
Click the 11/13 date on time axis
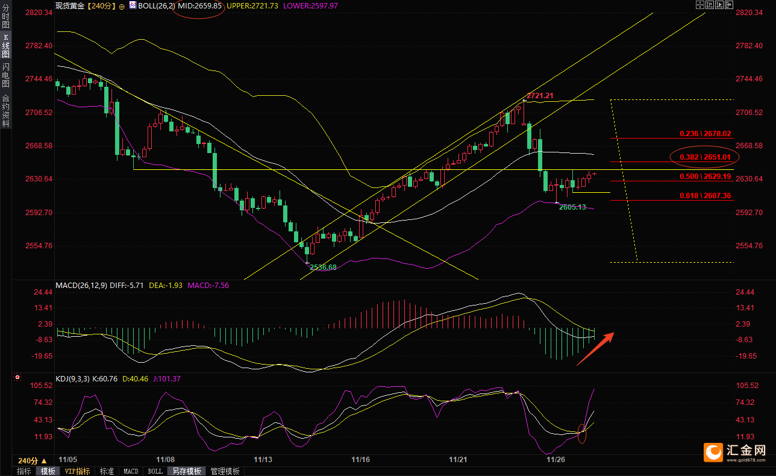coord(263,459)
